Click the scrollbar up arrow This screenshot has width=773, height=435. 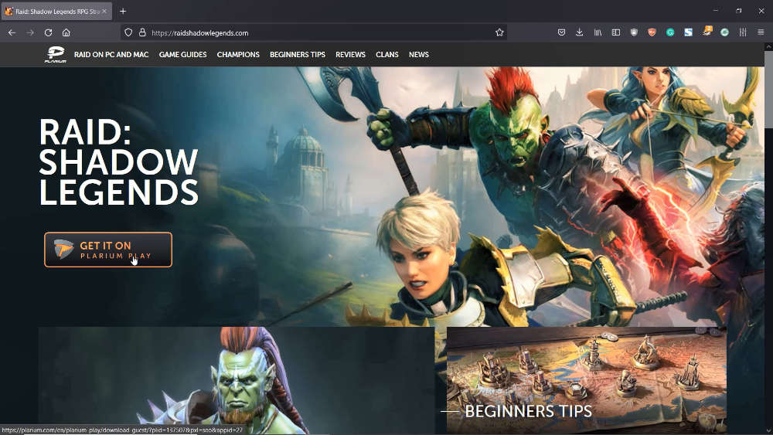(x=768, y=47)
